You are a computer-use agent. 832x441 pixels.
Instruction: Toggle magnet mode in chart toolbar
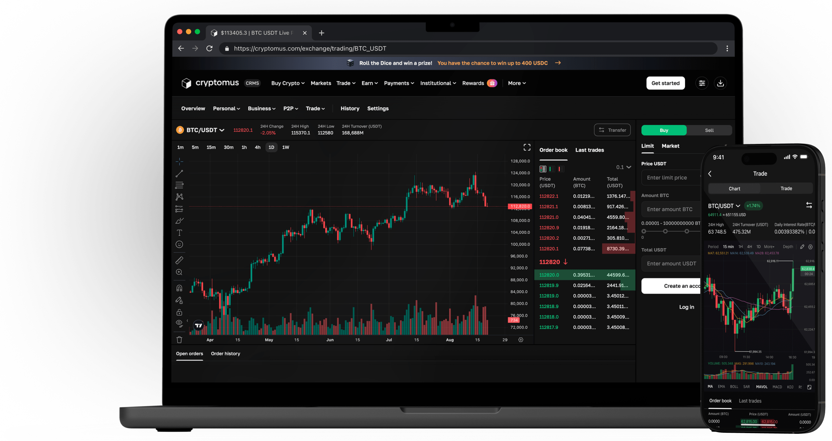(179, 288)
